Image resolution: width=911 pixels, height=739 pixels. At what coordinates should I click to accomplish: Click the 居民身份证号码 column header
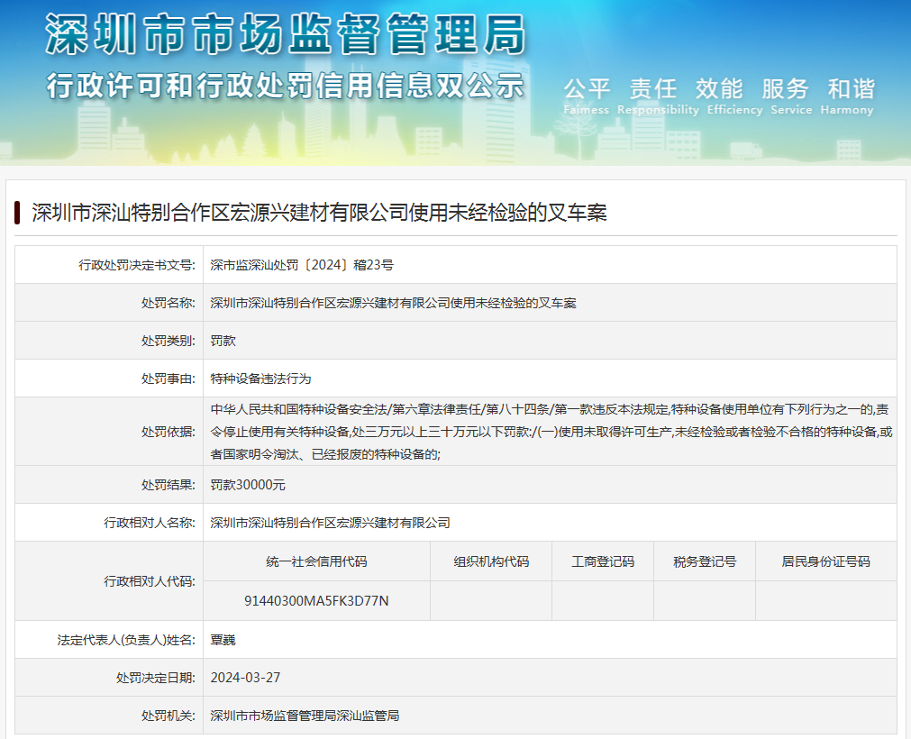825,561
